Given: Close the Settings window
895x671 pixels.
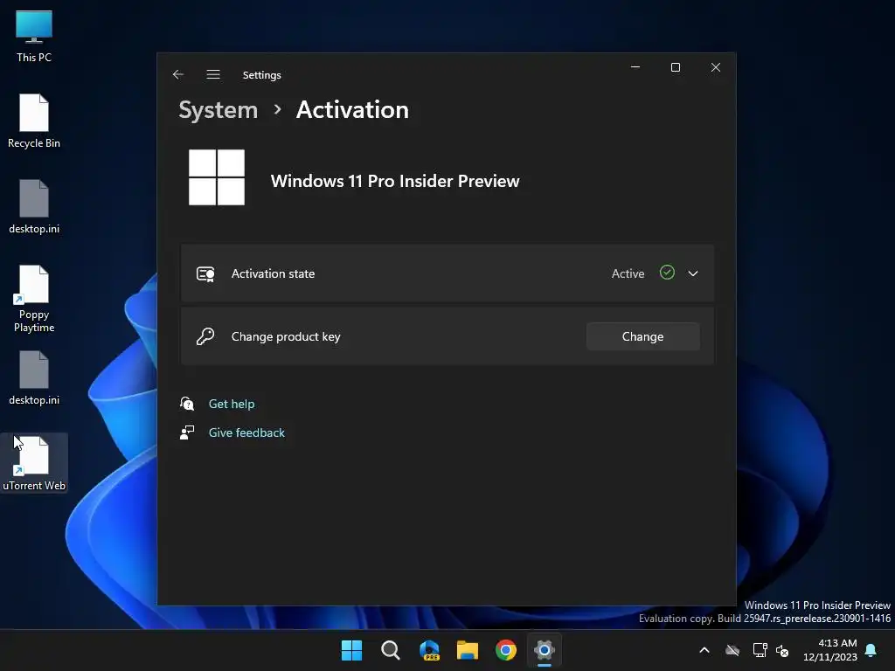Looking at the screenshot, I should (716, 67).
